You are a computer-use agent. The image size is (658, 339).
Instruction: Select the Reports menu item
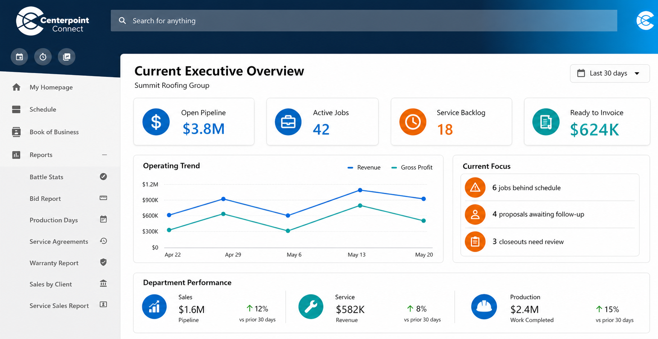tap(41, 155)
